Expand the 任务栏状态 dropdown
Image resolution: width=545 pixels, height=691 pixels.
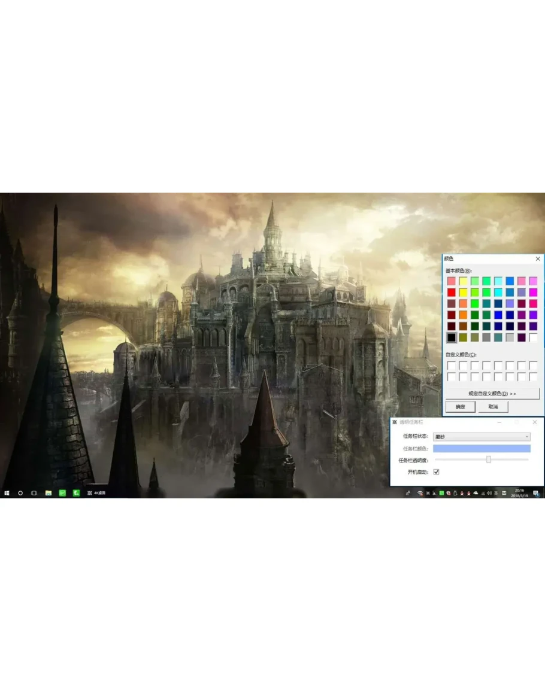[x=482, y=437]
